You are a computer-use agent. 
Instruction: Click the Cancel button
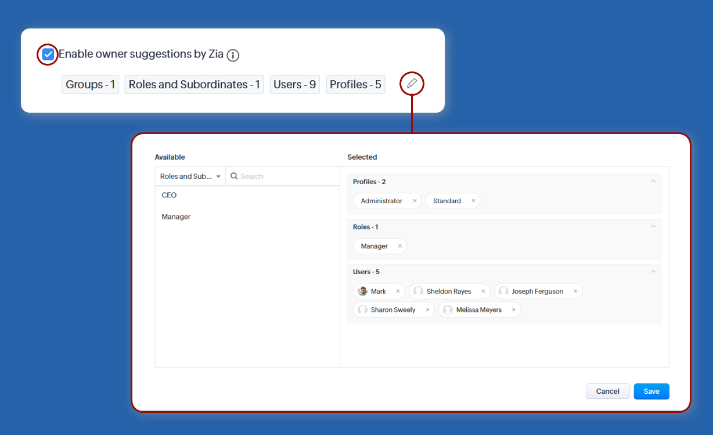pyautogui.click(x=607, y=391)
